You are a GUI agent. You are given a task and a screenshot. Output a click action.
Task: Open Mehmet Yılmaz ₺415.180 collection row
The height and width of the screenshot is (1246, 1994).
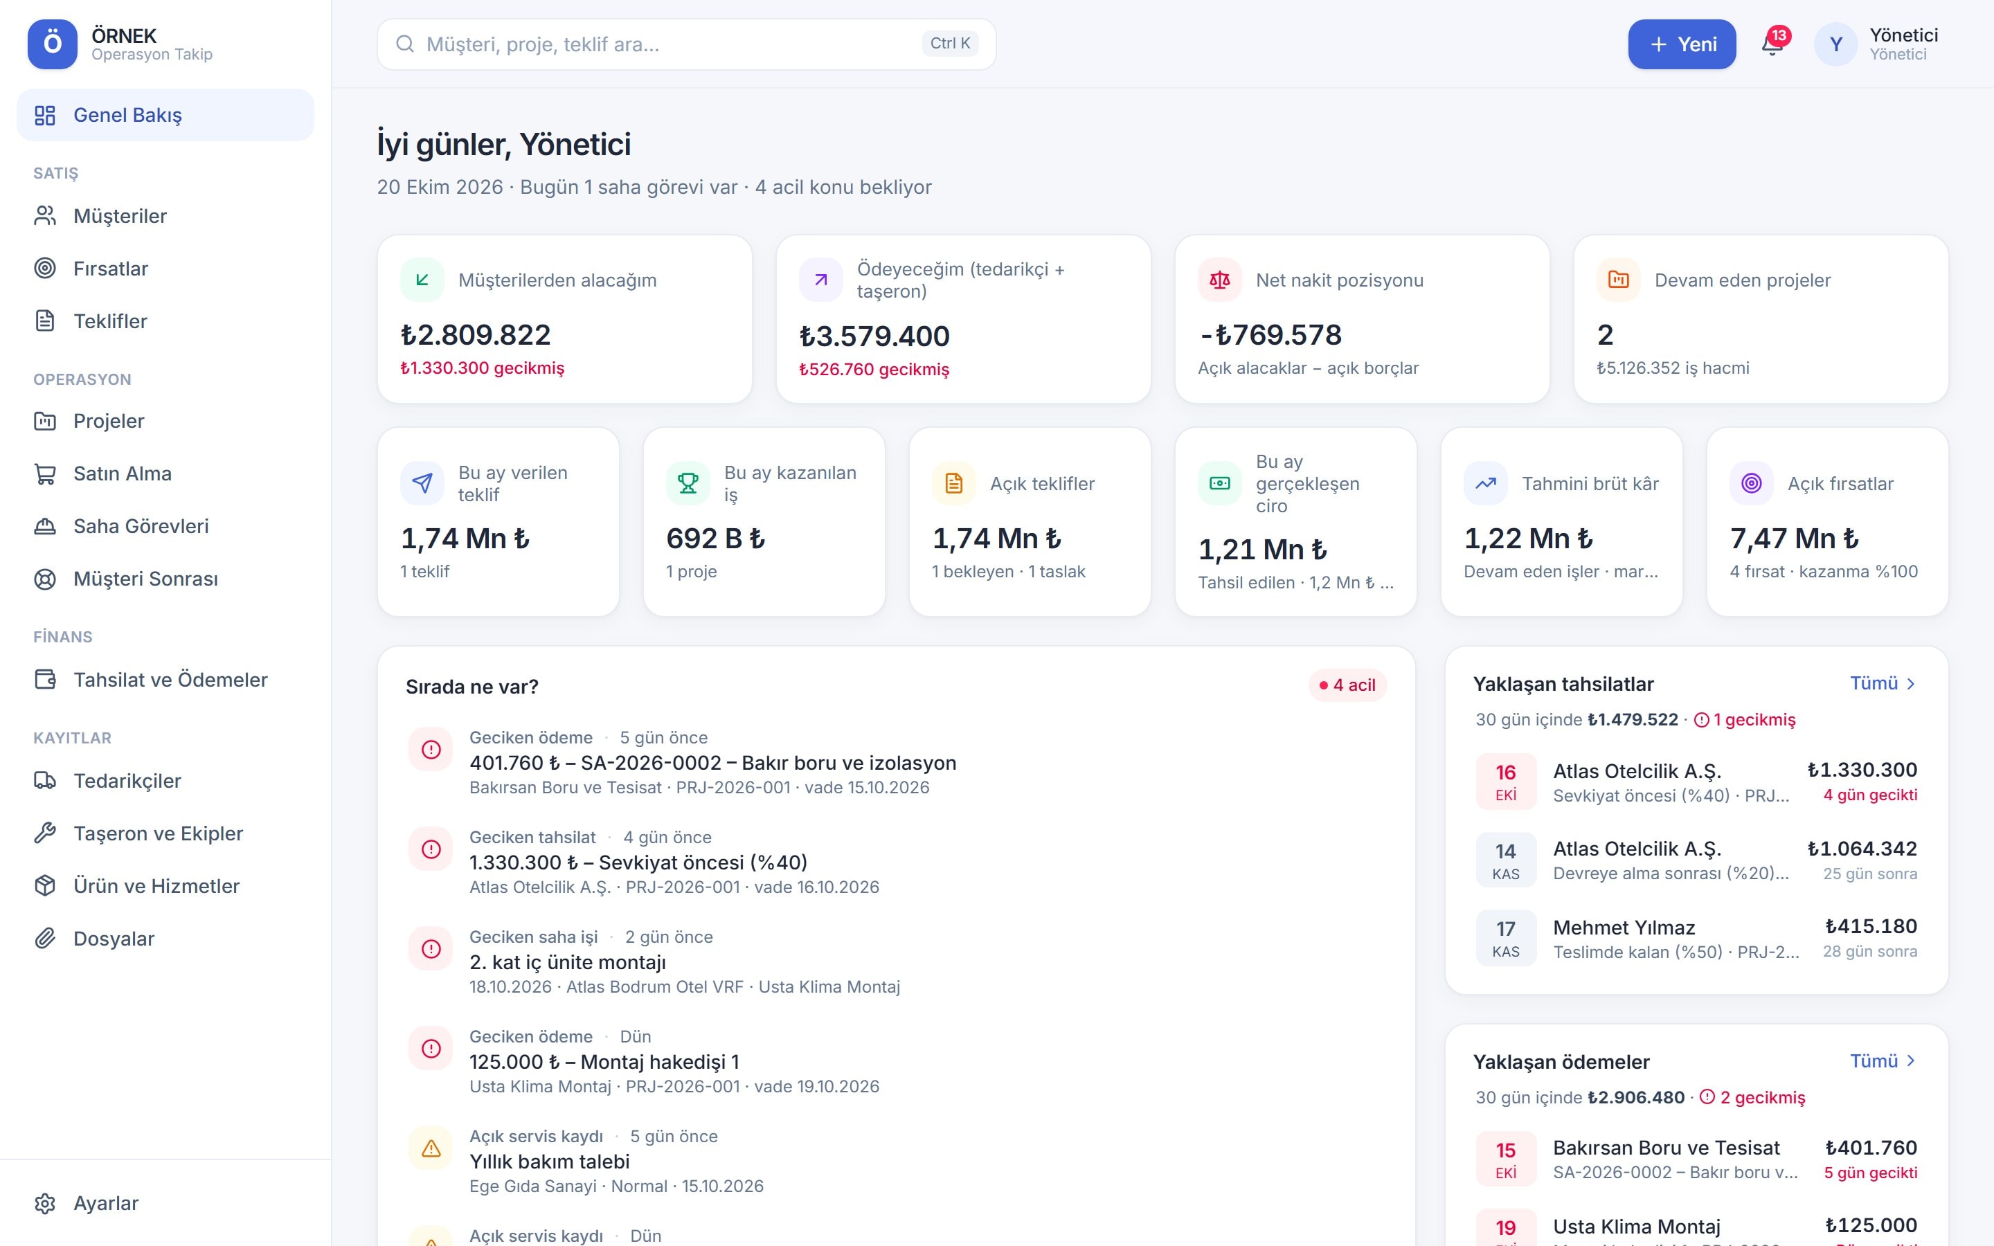[x=1696, y=939]
